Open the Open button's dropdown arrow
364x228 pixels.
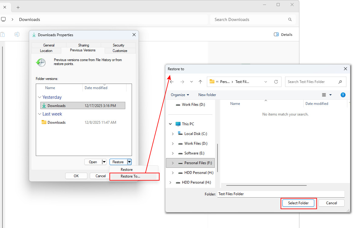104,162
